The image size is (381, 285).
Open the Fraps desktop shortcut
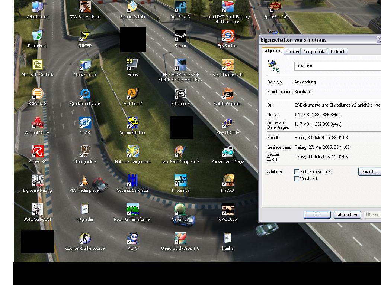[132, 65]
